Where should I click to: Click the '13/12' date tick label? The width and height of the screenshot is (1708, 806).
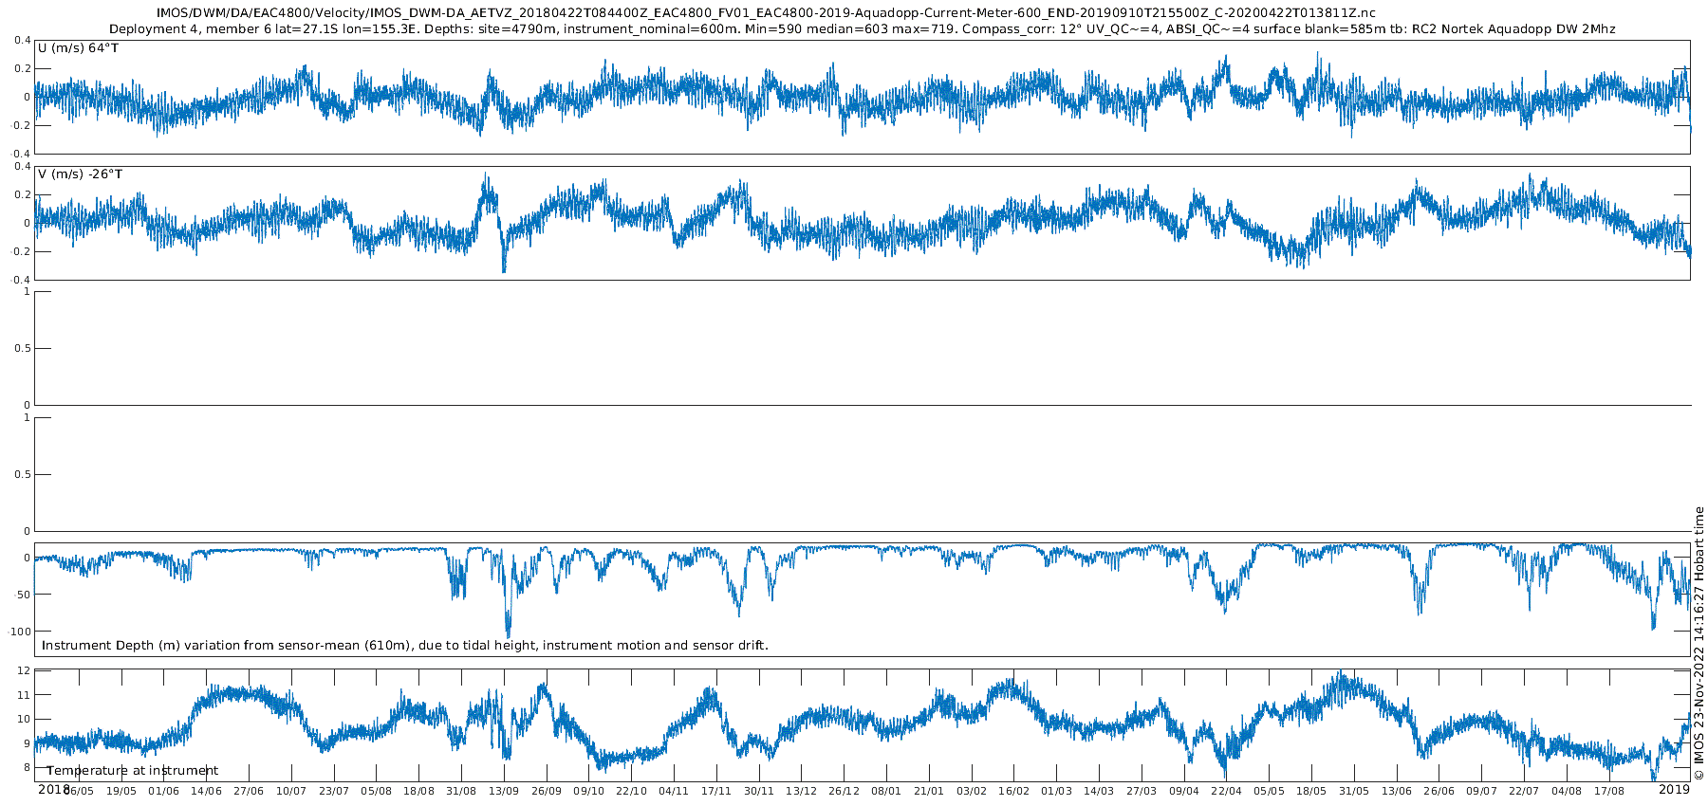click(x=802, y=791)
